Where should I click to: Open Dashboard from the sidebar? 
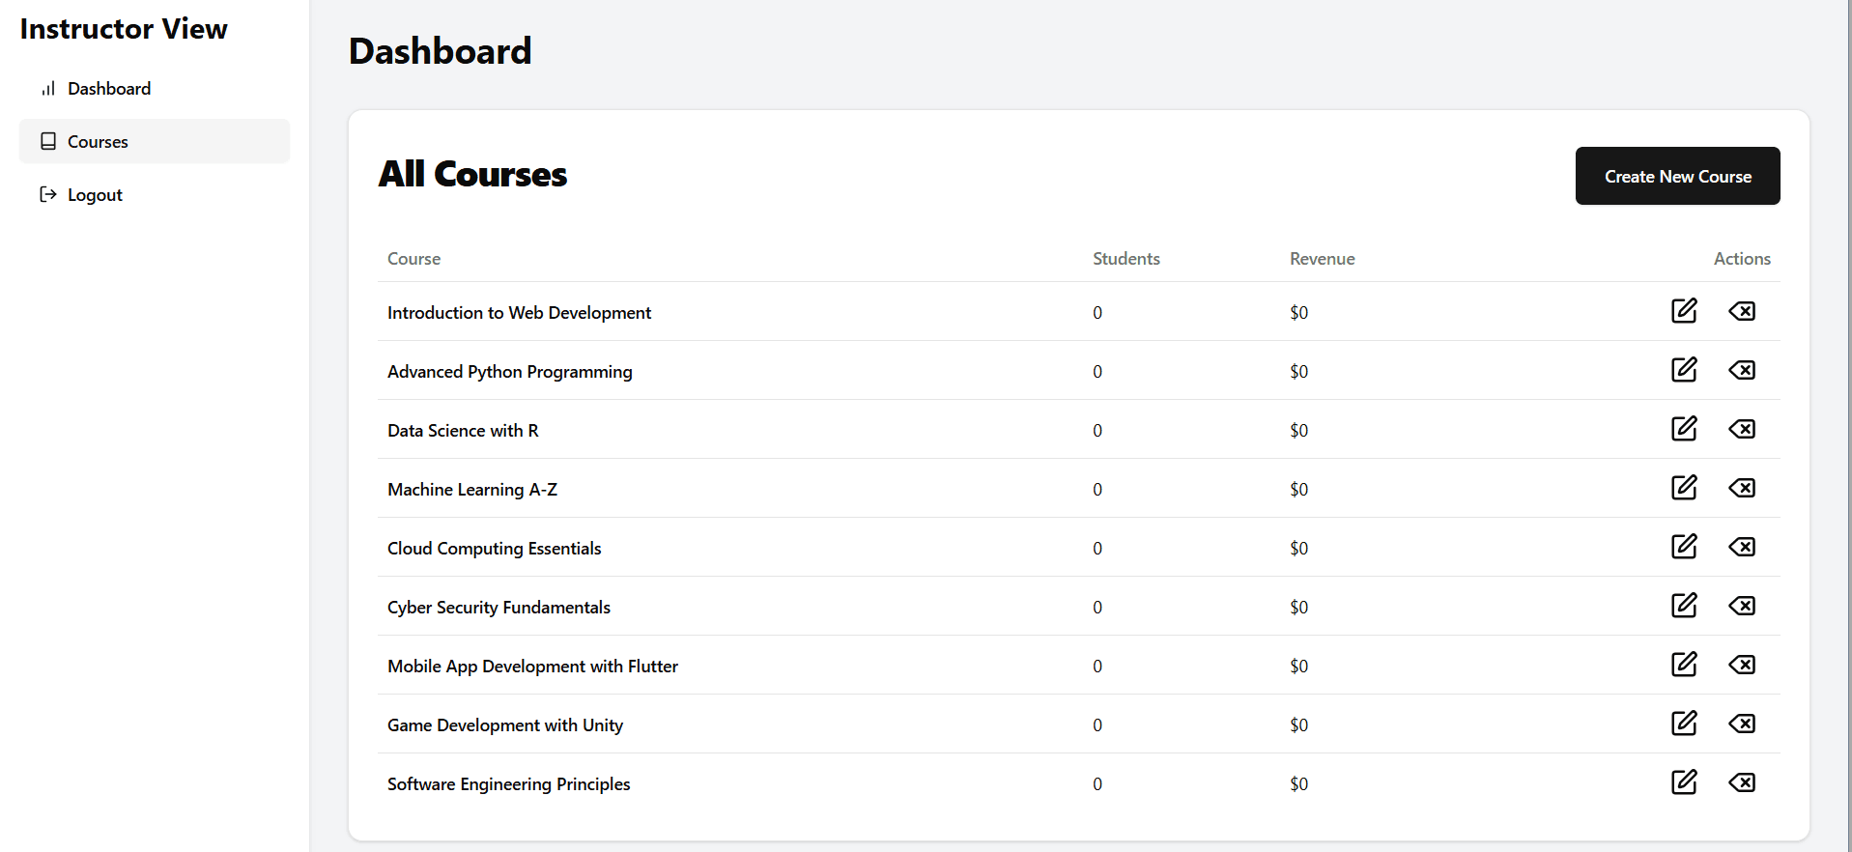tap(155, 89)
